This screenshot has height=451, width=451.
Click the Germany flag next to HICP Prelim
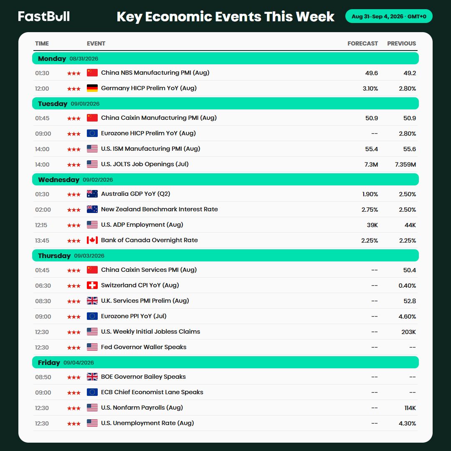click(x=92, y=88)
